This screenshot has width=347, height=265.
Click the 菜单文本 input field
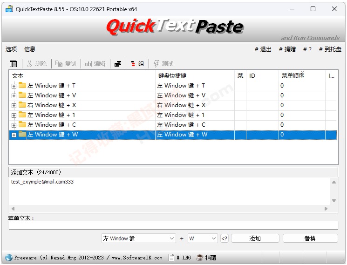173,225
